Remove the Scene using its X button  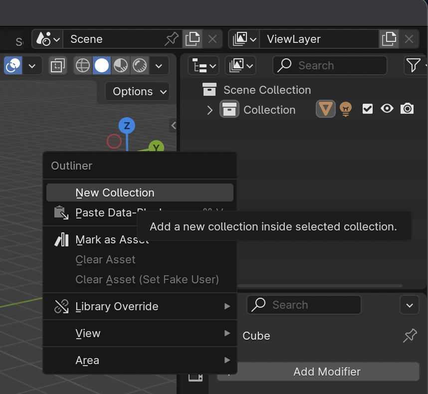(x=213, y=39)
